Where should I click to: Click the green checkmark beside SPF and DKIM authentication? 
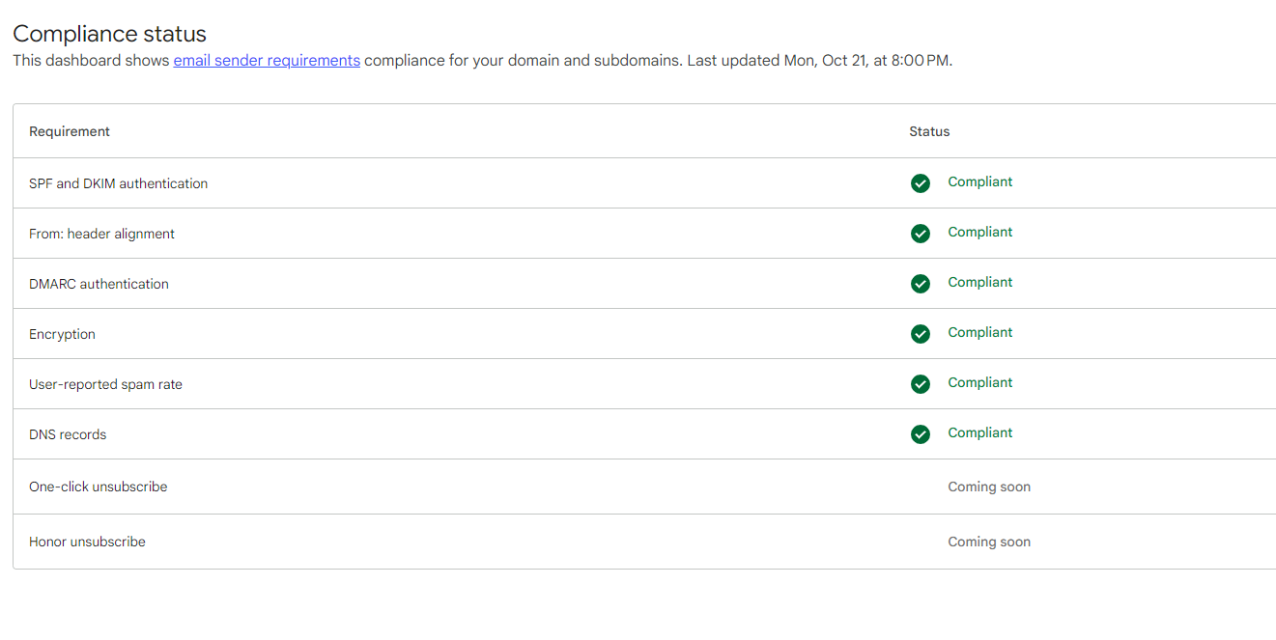pos(920,183)
